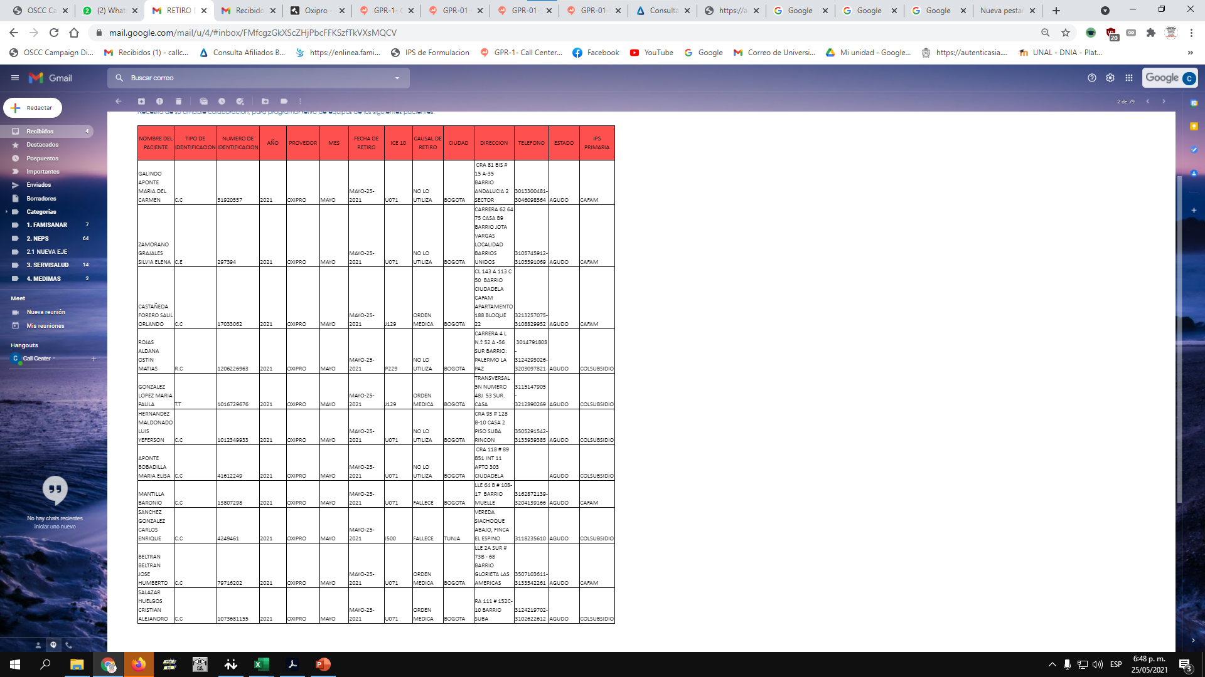
Task: Open Contacts in the side panel
Action: point(1194,173)
